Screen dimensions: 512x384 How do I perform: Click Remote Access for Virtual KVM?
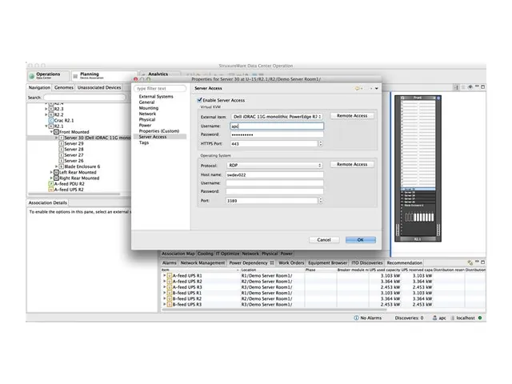(x=352, y=116)
